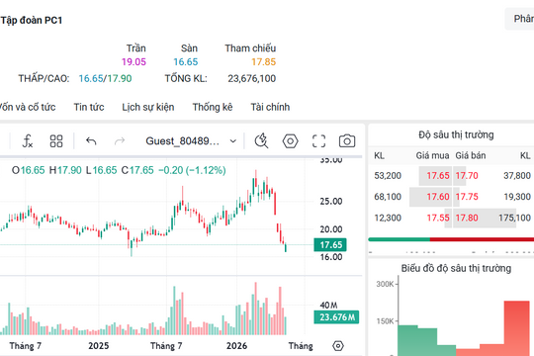Open the price scale settings gear
This screenshot has height=356, width=534.
pos(338,346)
